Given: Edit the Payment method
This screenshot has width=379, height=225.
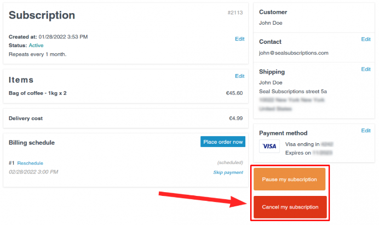Looking at the screenshot, I should [x=366, y=131].
